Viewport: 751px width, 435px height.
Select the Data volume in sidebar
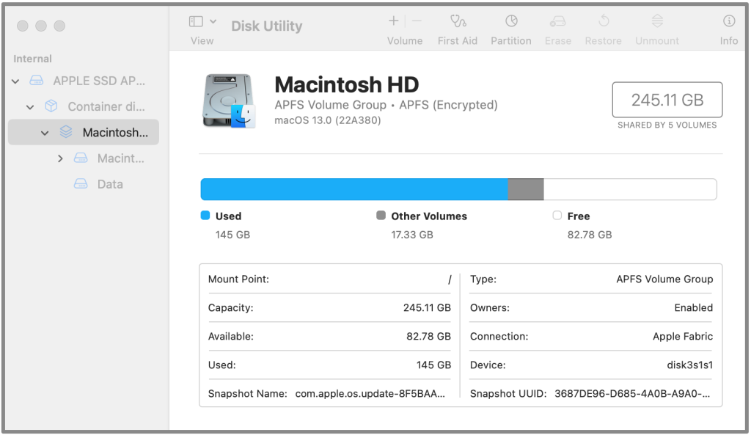pyautogui.click(x=110, y=184)
